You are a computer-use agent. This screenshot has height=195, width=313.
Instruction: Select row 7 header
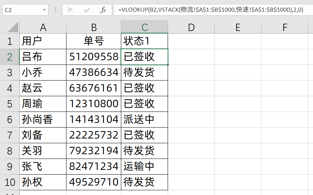tap(9, 135)
